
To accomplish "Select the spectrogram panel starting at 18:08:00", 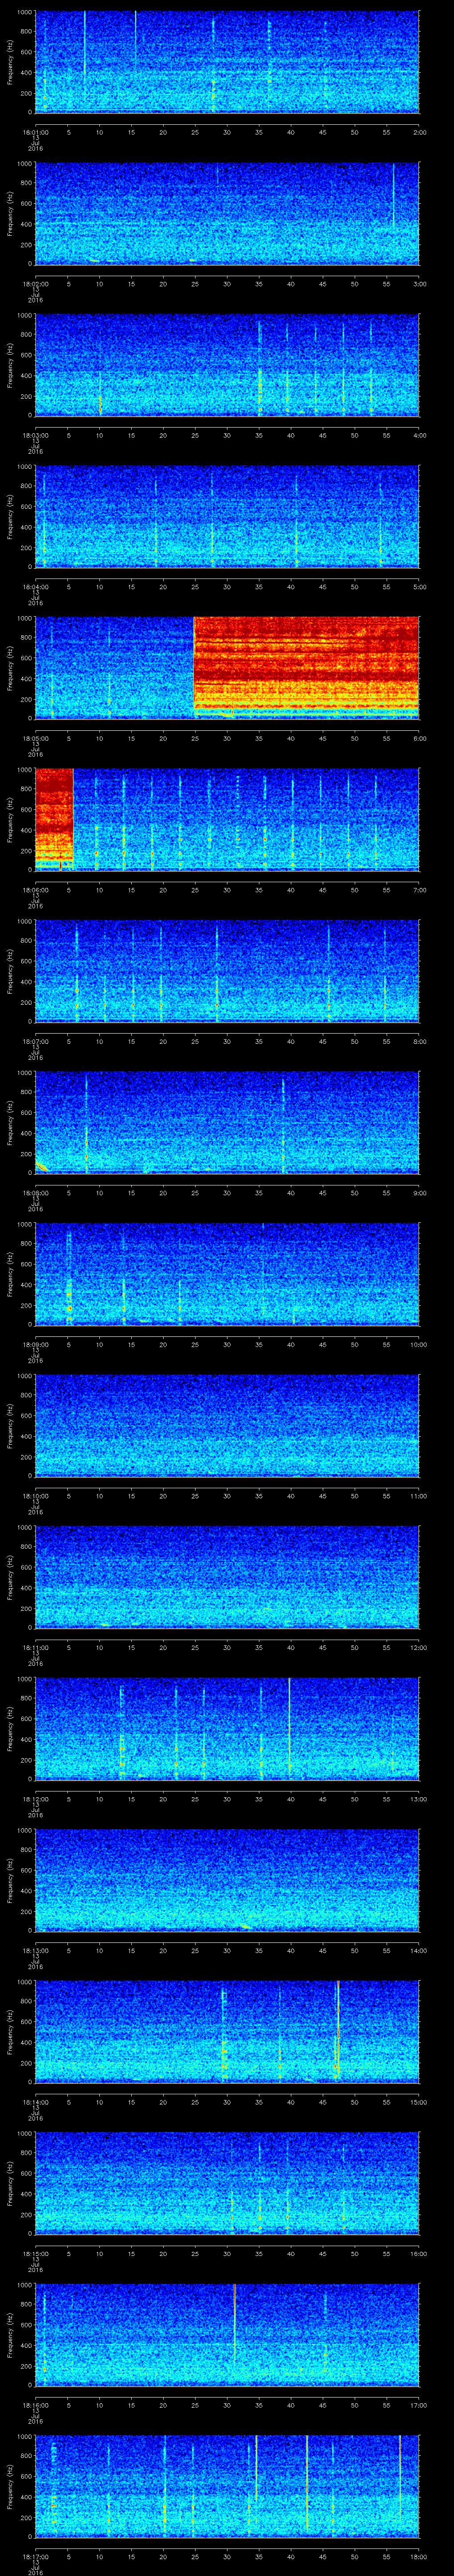I will coord(227,1122).
